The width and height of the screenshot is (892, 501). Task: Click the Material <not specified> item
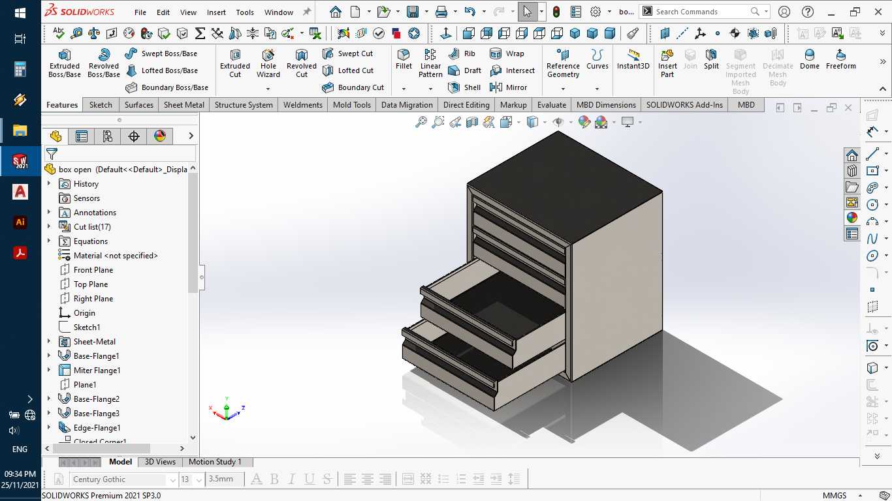coord(116,256)
